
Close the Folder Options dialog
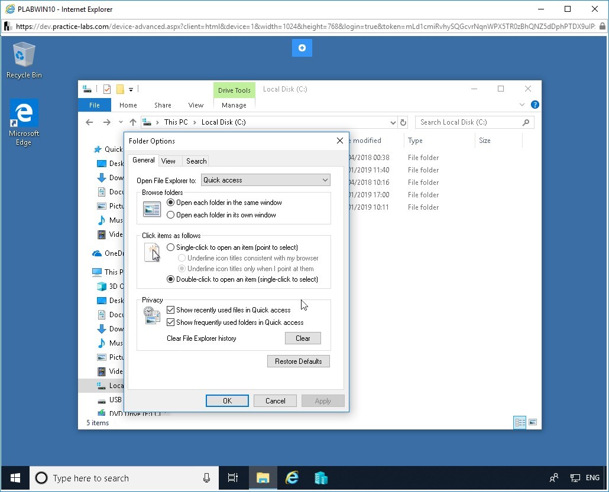pyautogui.click(x=340, y=141)
